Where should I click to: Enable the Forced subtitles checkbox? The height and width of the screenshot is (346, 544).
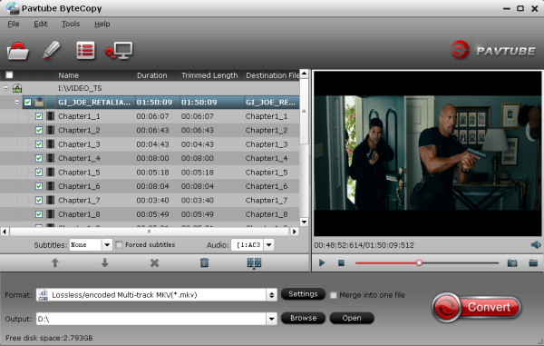(x=119, y=245)
